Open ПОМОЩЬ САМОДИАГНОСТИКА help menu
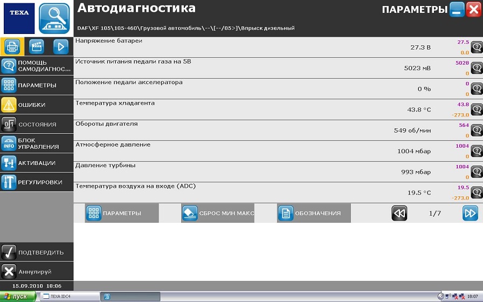The image size is (483, 302). click(37, 66)
